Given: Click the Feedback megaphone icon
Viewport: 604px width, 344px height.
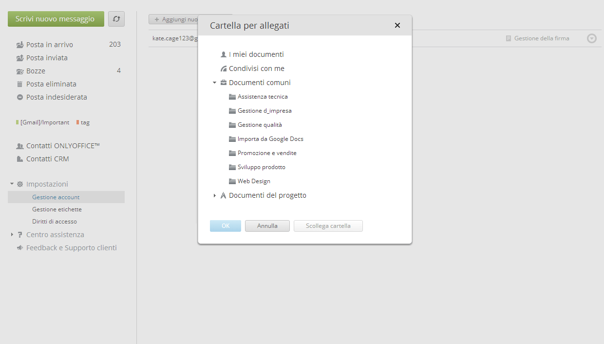Looking at the screenshot, I should pos(20,248).
